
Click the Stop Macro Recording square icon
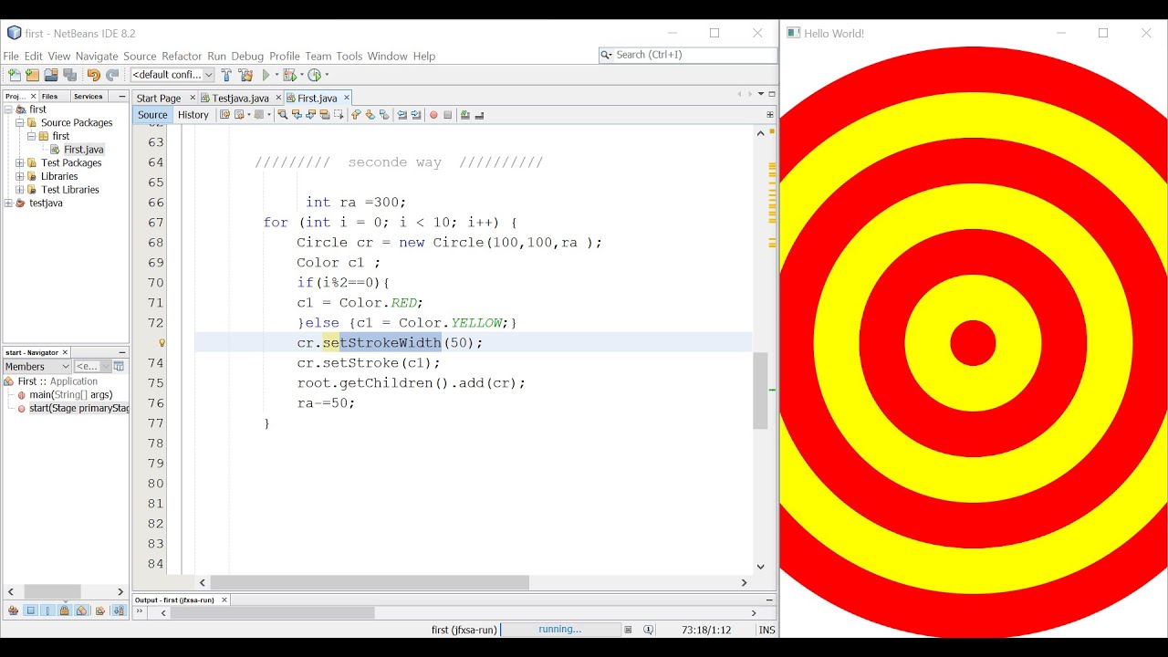(x=448, y=115)
